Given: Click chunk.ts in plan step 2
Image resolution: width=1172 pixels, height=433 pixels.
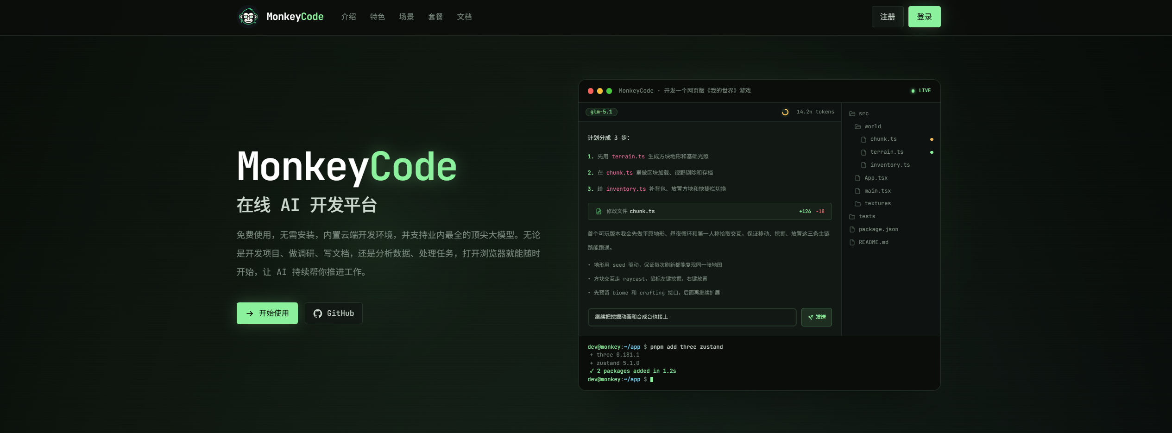Looking at the screenshot, I should (619, 173).
